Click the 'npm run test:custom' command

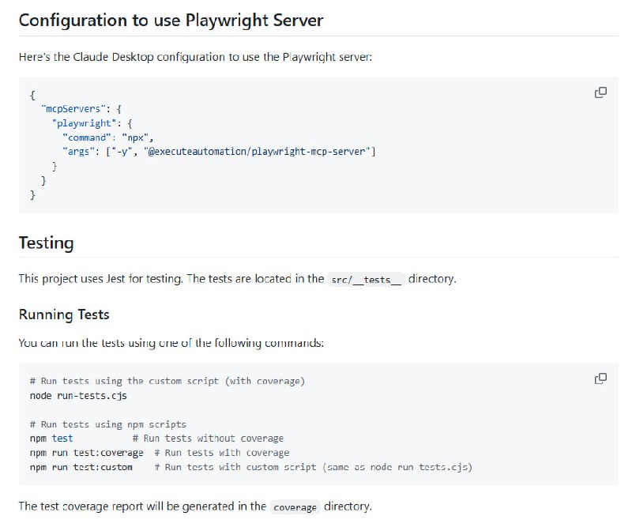tap(81, 467)
